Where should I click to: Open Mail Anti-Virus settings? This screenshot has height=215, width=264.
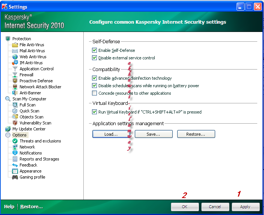point(32,51)
